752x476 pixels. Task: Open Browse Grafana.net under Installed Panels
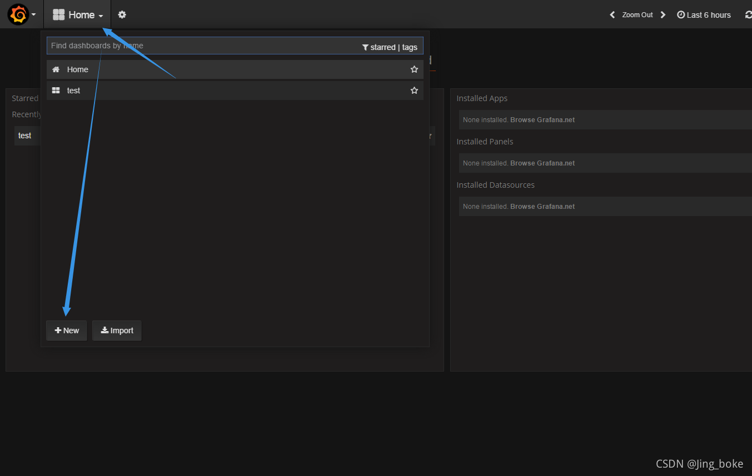[542, 163]
